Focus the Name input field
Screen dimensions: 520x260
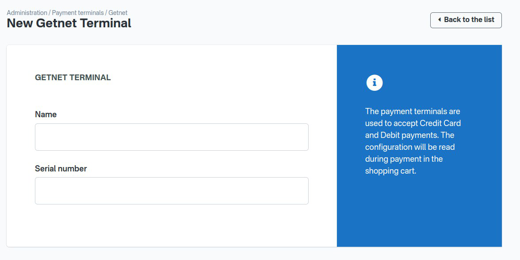pos(172,137)
